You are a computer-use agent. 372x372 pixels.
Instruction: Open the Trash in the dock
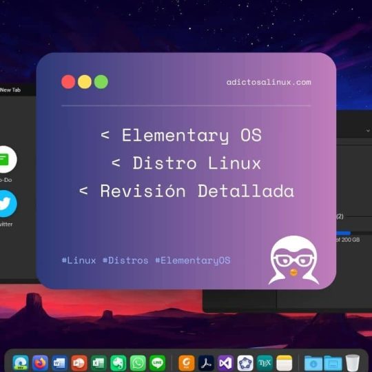point(352,363)
